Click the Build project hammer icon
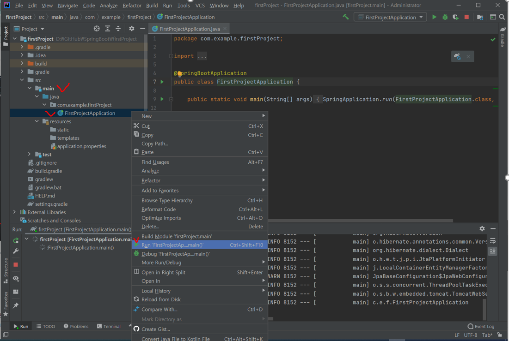This screenshot has height=341, width=509. (x=346, y=17)
